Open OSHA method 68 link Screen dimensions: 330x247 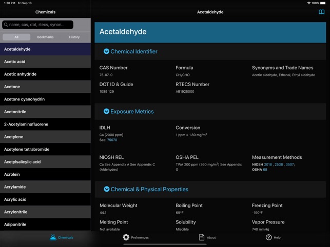pyautogui.click(x=265, y=169)
